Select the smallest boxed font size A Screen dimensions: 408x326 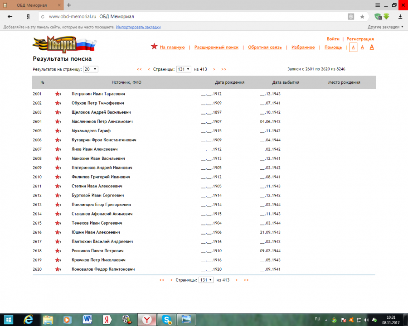click(353, 47)
